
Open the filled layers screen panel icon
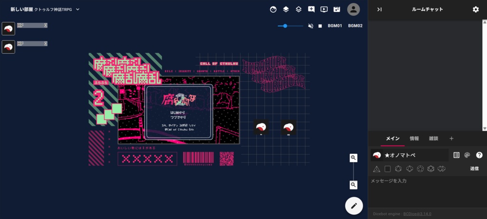tap(286, 10)
